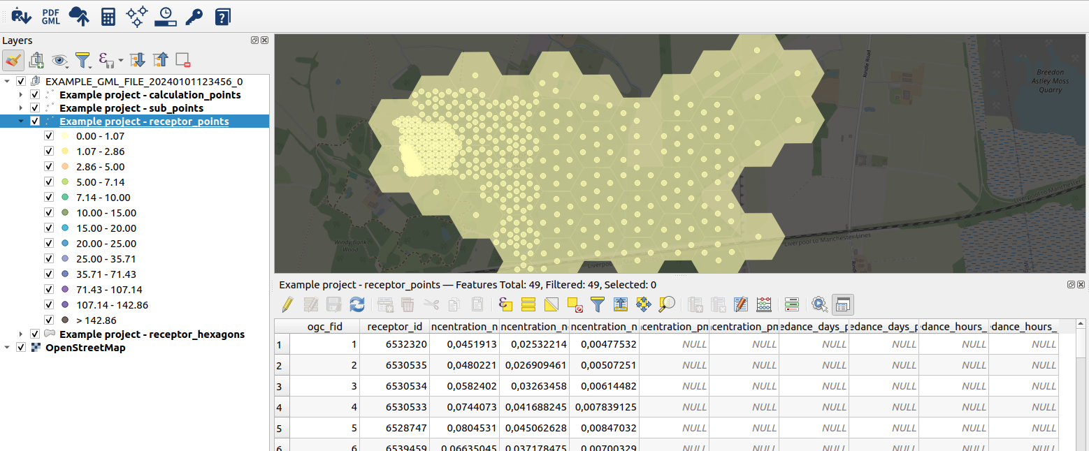This screenshot has height=451, width=1089.
Task: Invert the attribute table selection
Action: [549, 304]
